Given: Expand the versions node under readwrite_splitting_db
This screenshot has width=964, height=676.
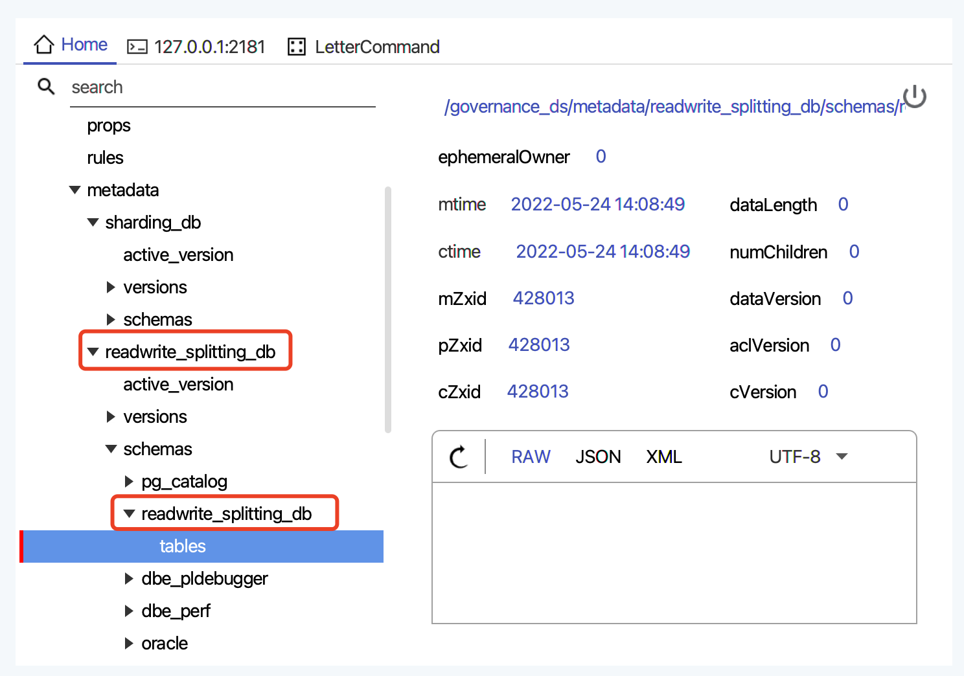Looking at the screenshot, I should [x=110, y=416].
